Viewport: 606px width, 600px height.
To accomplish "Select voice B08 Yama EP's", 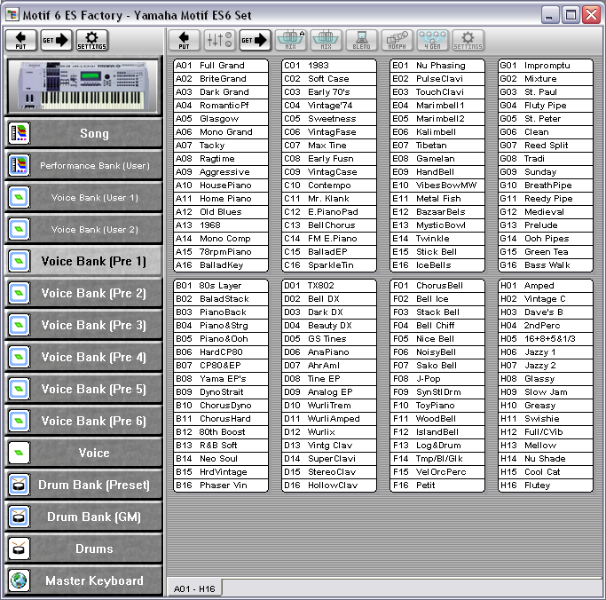I will pyautogui.click(x=221, y=379).
